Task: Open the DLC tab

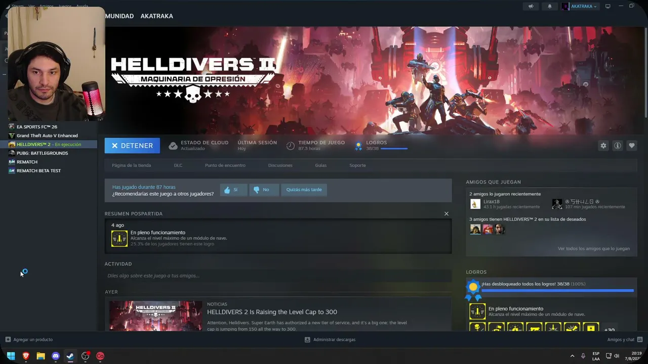Action: (x=178, y=165)
